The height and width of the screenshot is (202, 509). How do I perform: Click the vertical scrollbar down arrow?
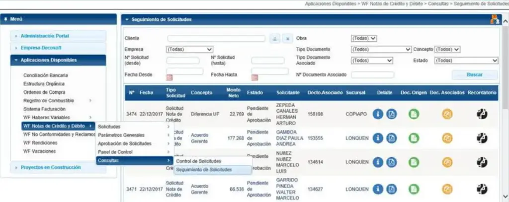coord(506,196)
